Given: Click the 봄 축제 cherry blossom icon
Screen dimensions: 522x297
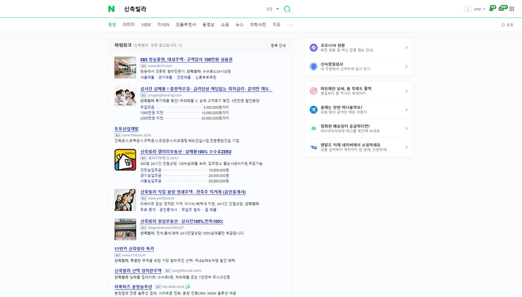Looking at the screenshot, I should (x=314, y=91).
